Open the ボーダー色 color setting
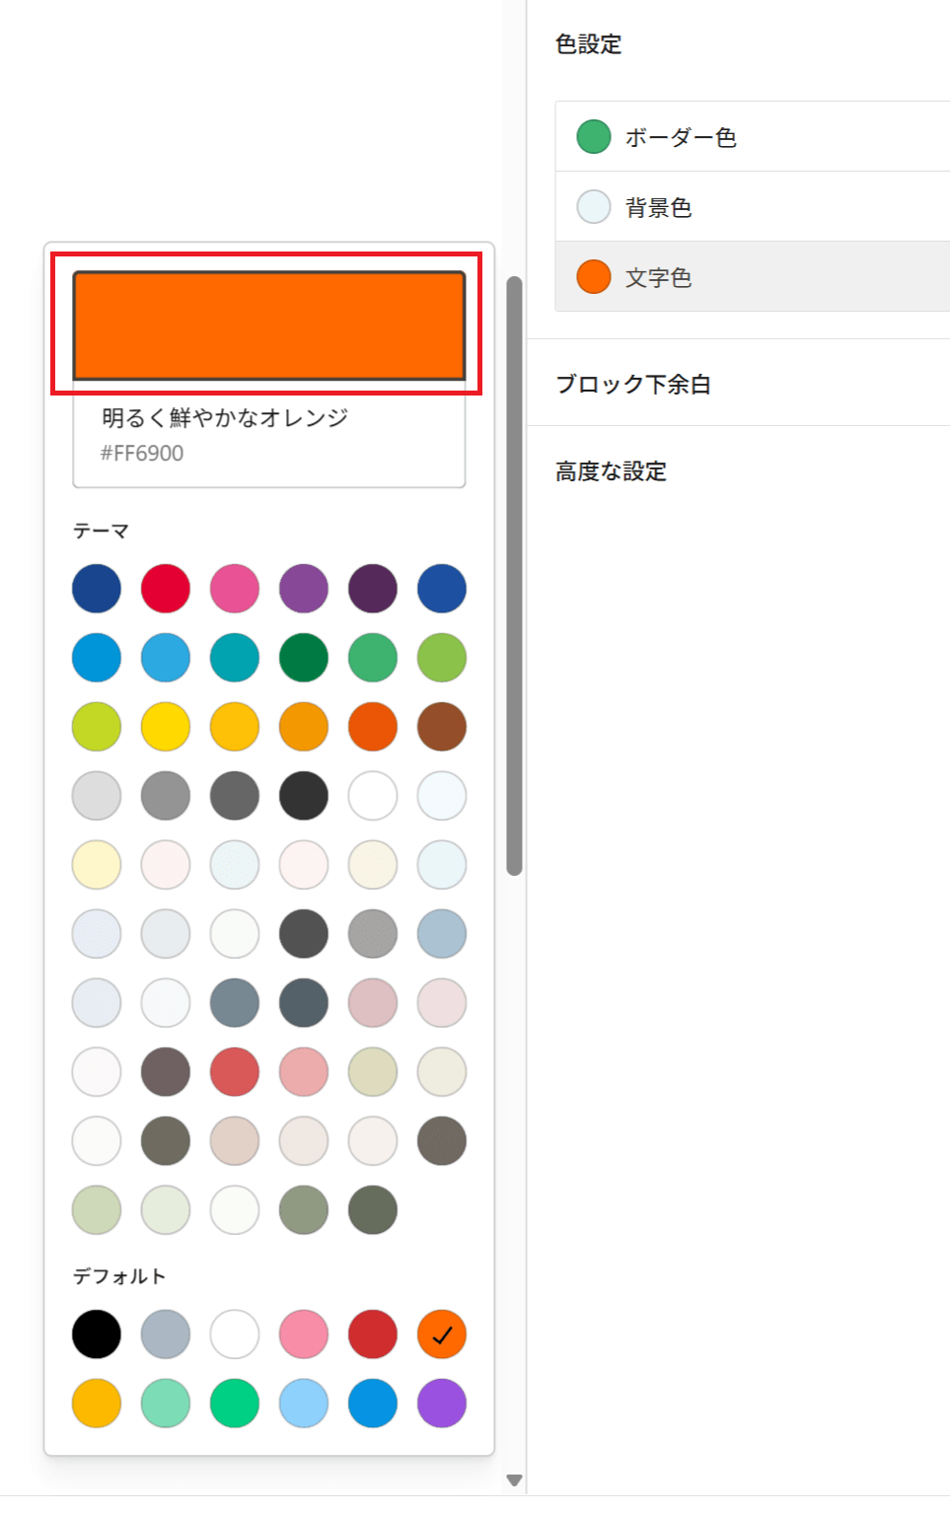950x1513 pixels. pyautogui.click(x=681, y=137)
